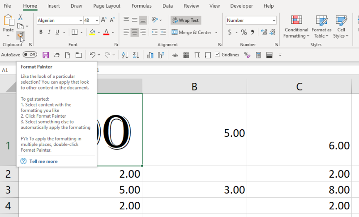The width and height of the screenshot is (359, 217).
Task: Switch to the Data tab
Action: coord(167,6)
